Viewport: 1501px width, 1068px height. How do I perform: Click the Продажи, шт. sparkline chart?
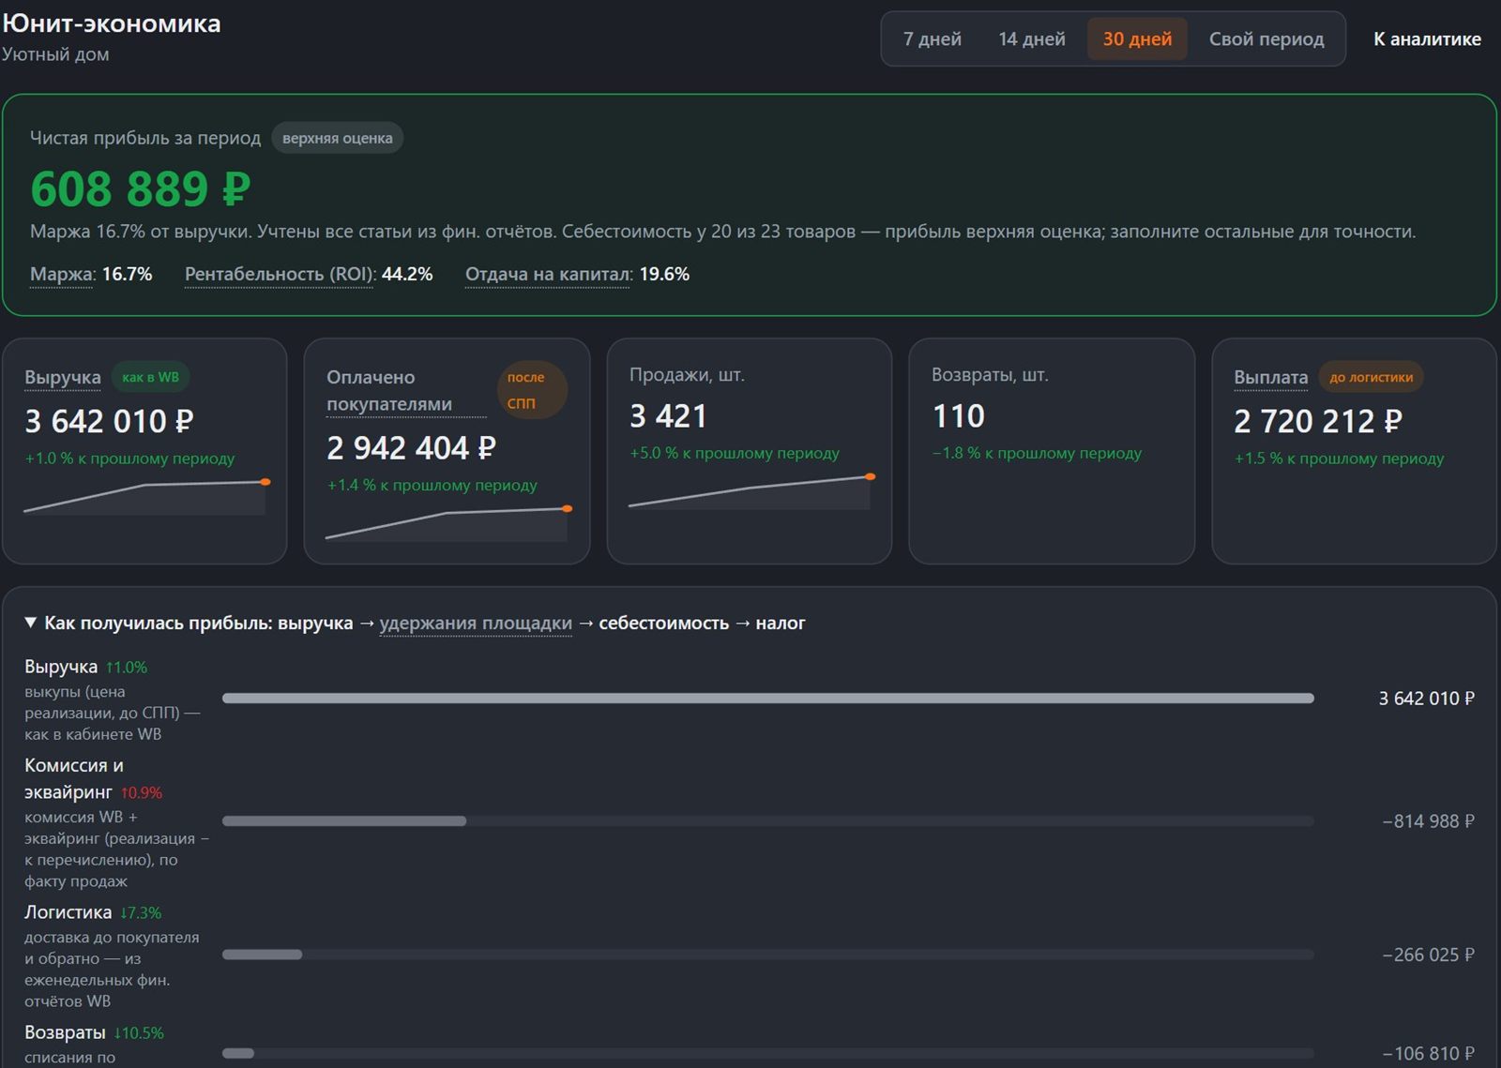(750, 491)
